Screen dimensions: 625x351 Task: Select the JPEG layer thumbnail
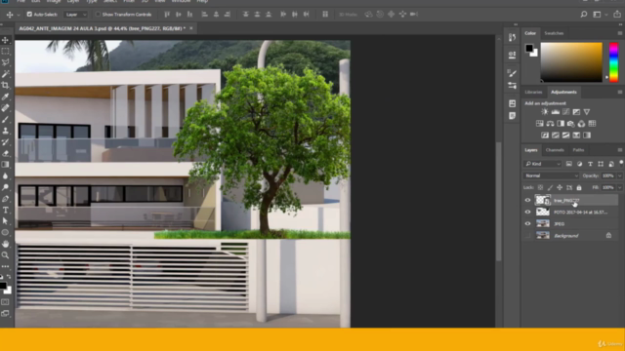pos(543,223)
